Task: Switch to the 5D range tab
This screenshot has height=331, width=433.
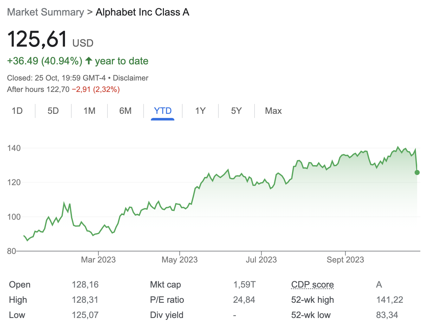Action: (x=53, y=111)
